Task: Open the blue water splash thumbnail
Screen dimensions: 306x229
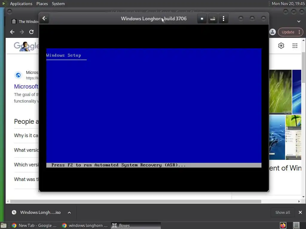Action: coord(277,137)
